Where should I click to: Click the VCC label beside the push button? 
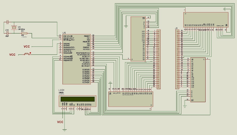click(x=12, y=55)
